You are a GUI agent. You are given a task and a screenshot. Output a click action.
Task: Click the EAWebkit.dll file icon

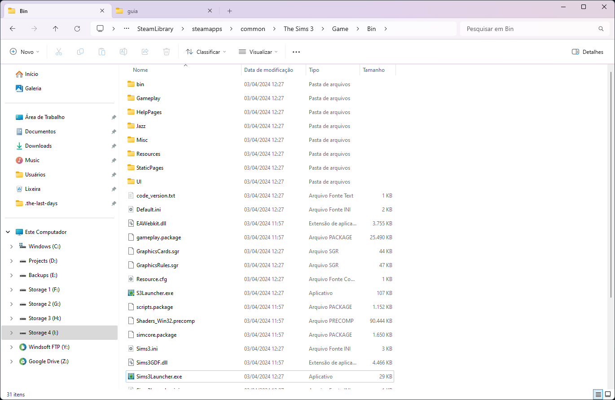[131, 224]
